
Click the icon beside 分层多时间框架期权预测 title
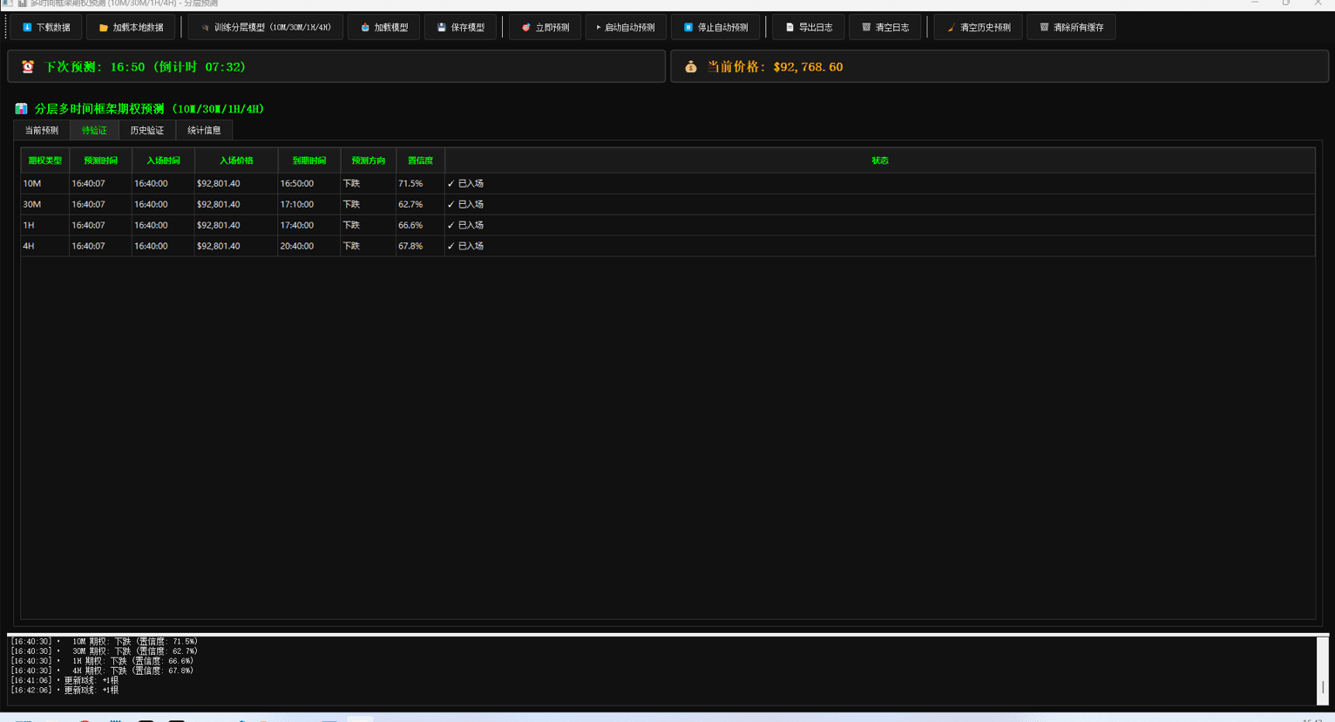(x=21, y=109)
